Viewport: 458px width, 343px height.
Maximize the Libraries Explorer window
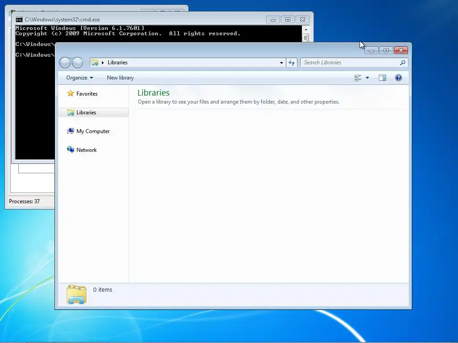pos(386,50)
